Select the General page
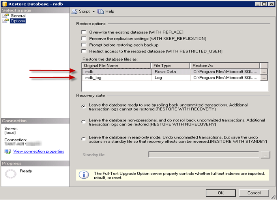Viewport: 277px width, 200px height. pyautogui.click(x=18, y=16)
